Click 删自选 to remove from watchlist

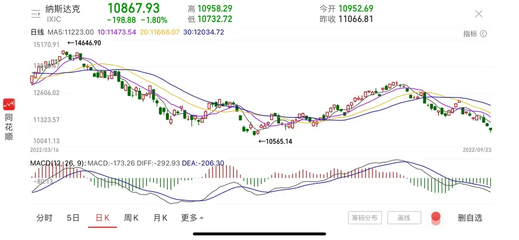470,218
